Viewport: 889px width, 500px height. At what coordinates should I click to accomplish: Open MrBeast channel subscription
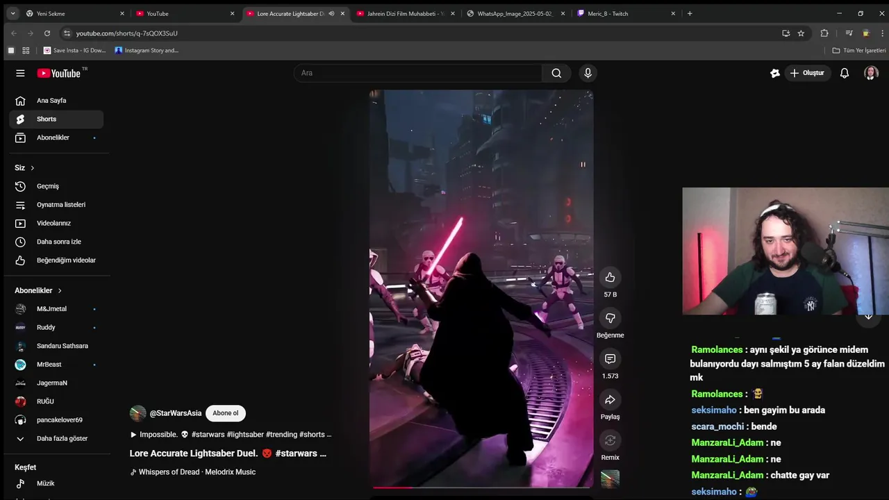(x=56, y=365)
